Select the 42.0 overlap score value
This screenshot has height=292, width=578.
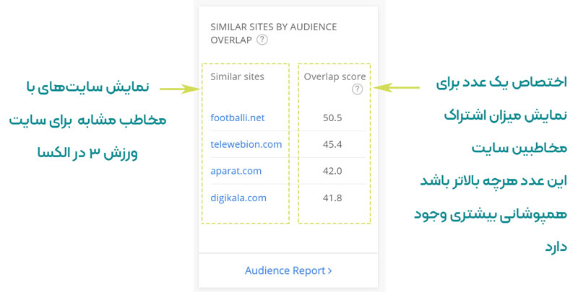(x=332, y=171)
